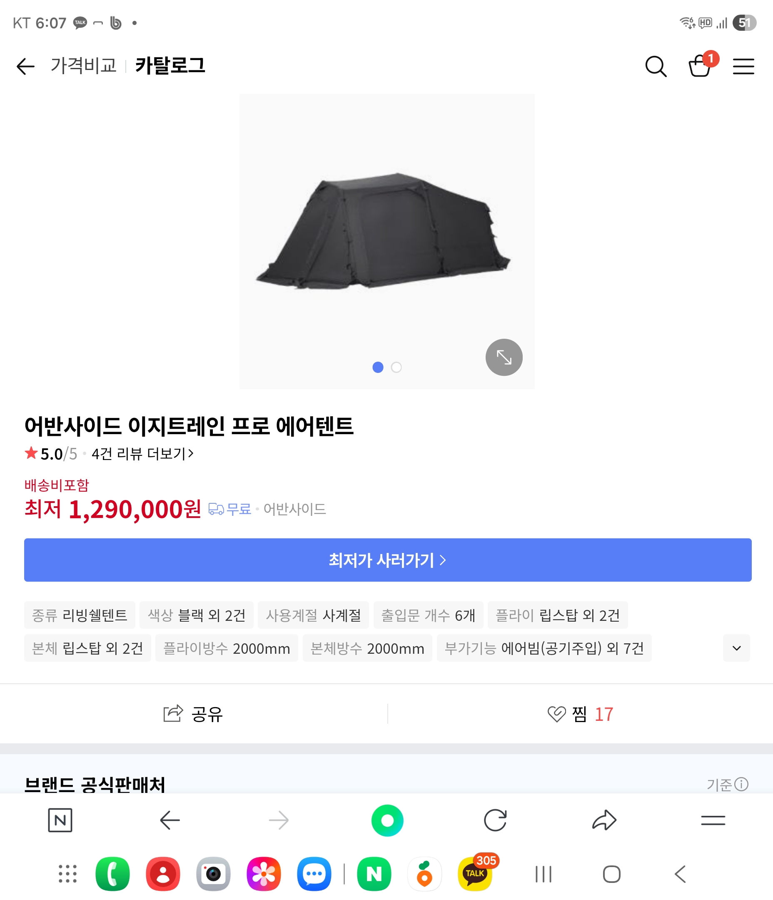Expand the product spec tags chevron
Image resolution: width=773 pixels, height=900 pixels.
click(736, 648)
